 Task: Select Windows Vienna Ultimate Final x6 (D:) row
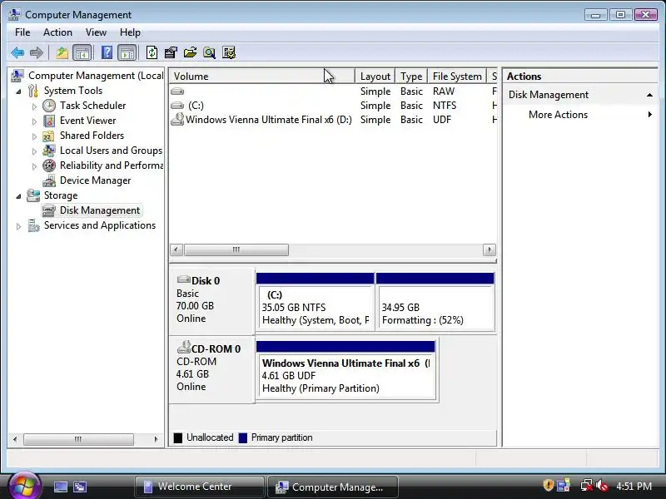[x=333, y=120]
